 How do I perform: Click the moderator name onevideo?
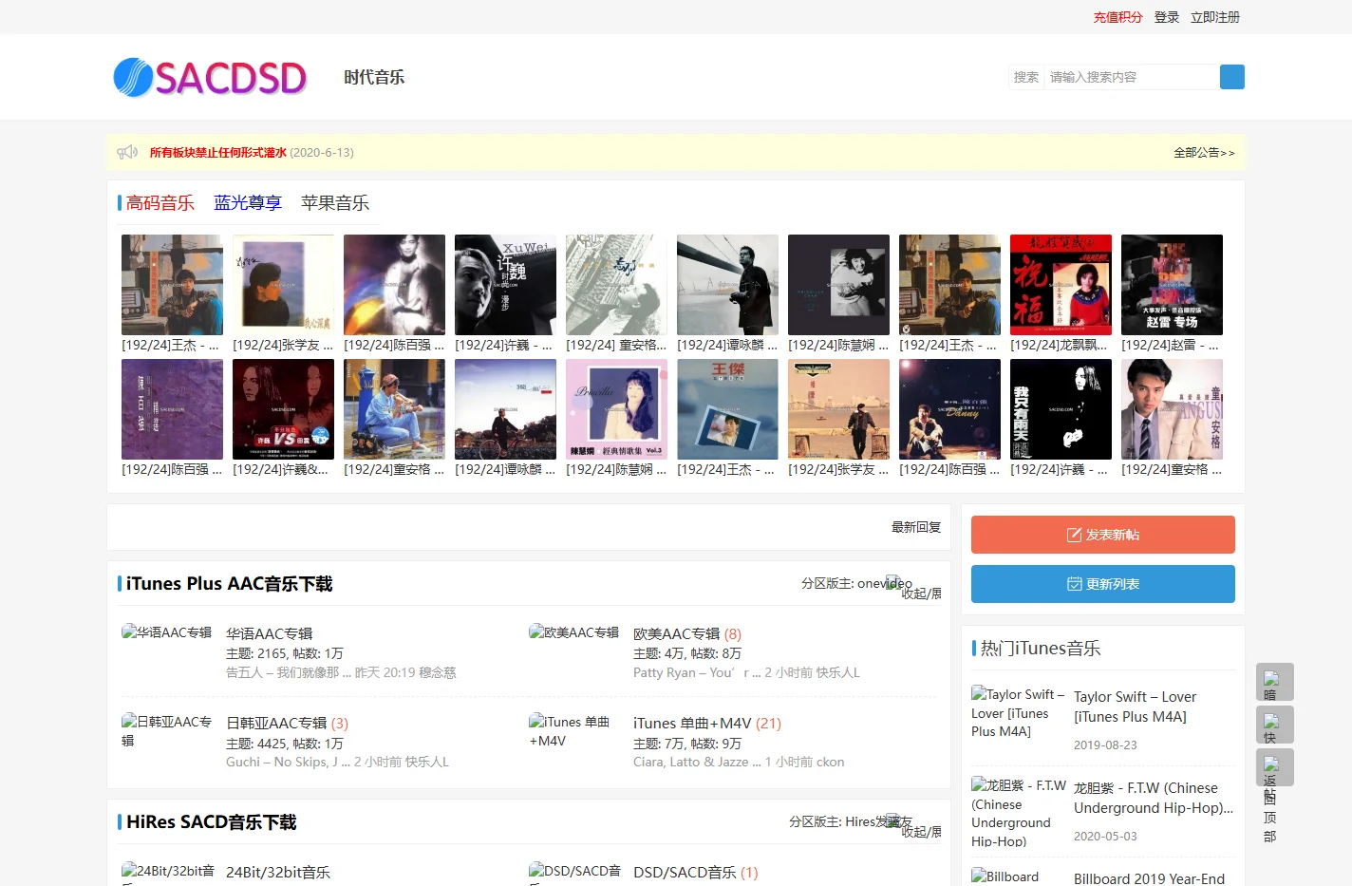point(884,583)
